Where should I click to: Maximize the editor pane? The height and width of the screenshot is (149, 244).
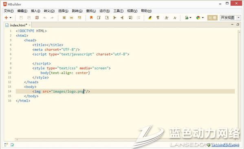coord(238,24)
